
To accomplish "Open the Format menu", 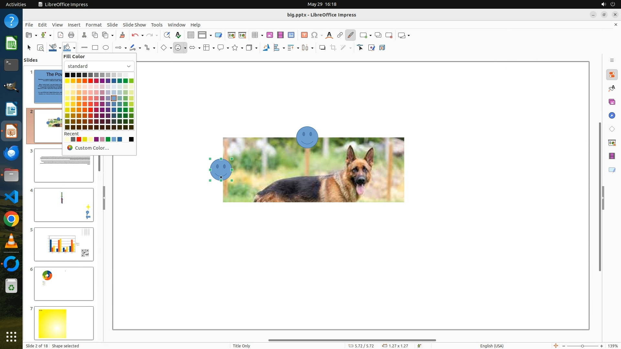I will (x=93, y=25).
